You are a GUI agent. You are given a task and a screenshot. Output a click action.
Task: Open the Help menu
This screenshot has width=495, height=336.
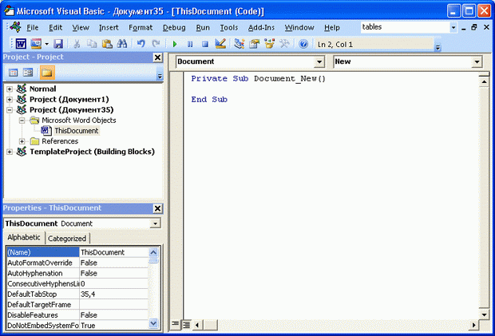(332, 28)
